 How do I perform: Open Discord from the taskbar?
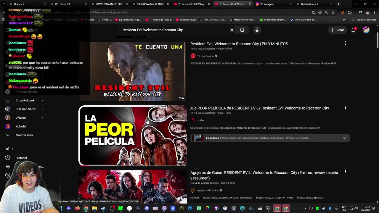[147, 208]
